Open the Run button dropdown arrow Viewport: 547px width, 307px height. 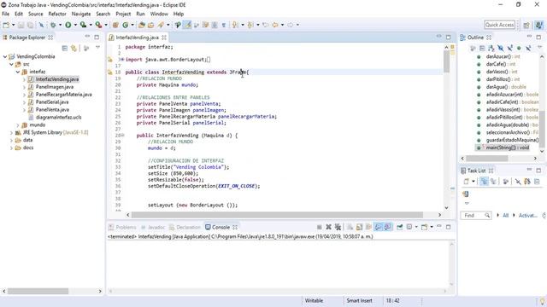tap(75, 25)
